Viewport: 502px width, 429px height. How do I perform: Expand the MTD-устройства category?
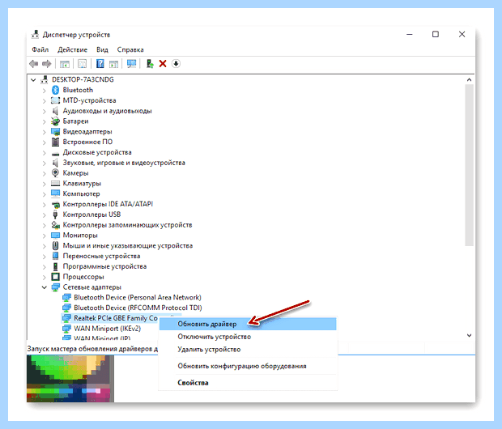(x=45, y=101)
